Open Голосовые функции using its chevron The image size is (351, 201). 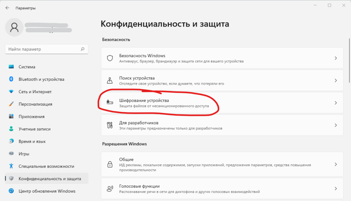(336, 189)
